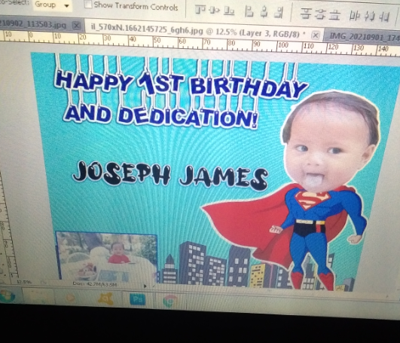The width and height of the screenshot is (400, 343).
Task: Expand the status bar info arrow menu
Action: (145, 286)
